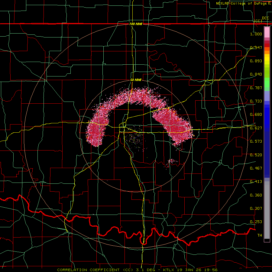This screenshot has width=272, height=272.
Task: Click the Correlation Coefficient caption at bottom
Action: point(138,270)
